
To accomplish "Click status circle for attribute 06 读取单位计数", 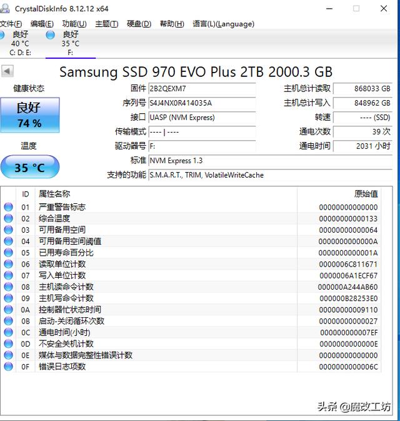I will click(x=9, y=264).
